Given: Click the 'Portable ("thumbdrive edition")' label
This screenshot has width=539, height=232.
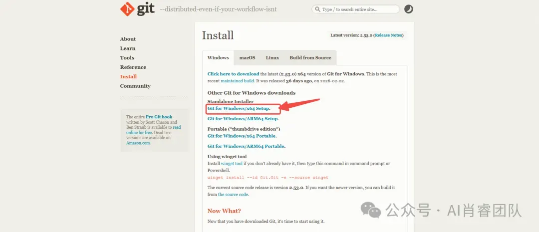Looking at the screenshot, I should tap(244, 129).
